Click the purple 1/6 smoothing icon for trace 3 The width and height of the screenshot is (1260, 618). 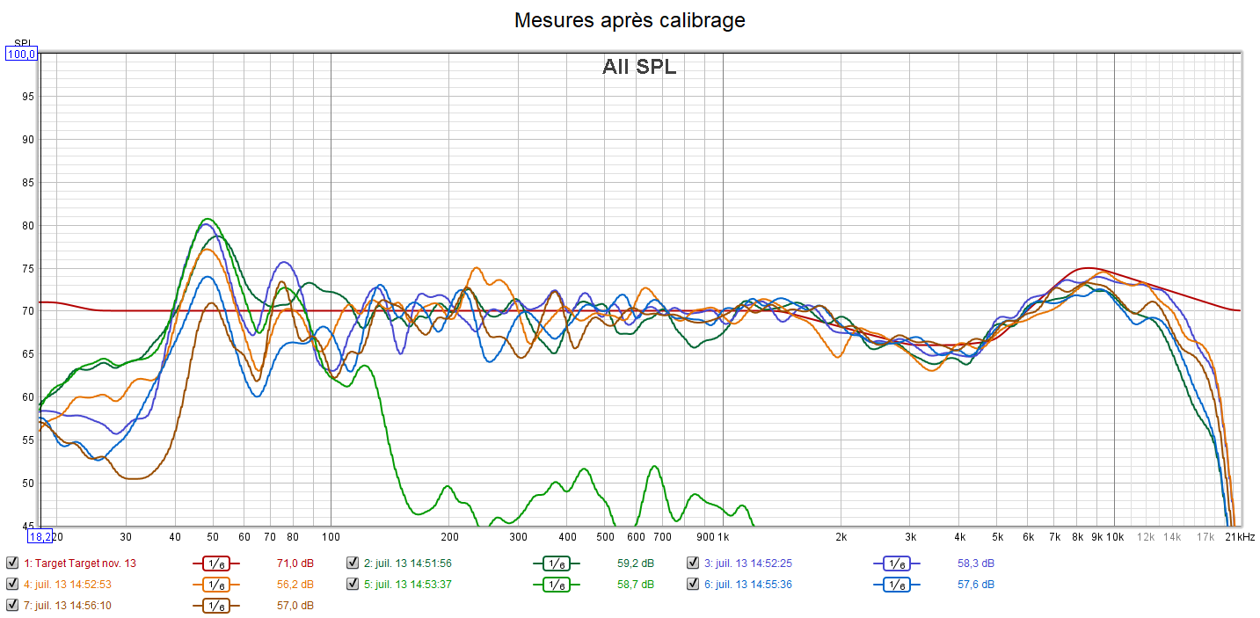coord(896,563)
